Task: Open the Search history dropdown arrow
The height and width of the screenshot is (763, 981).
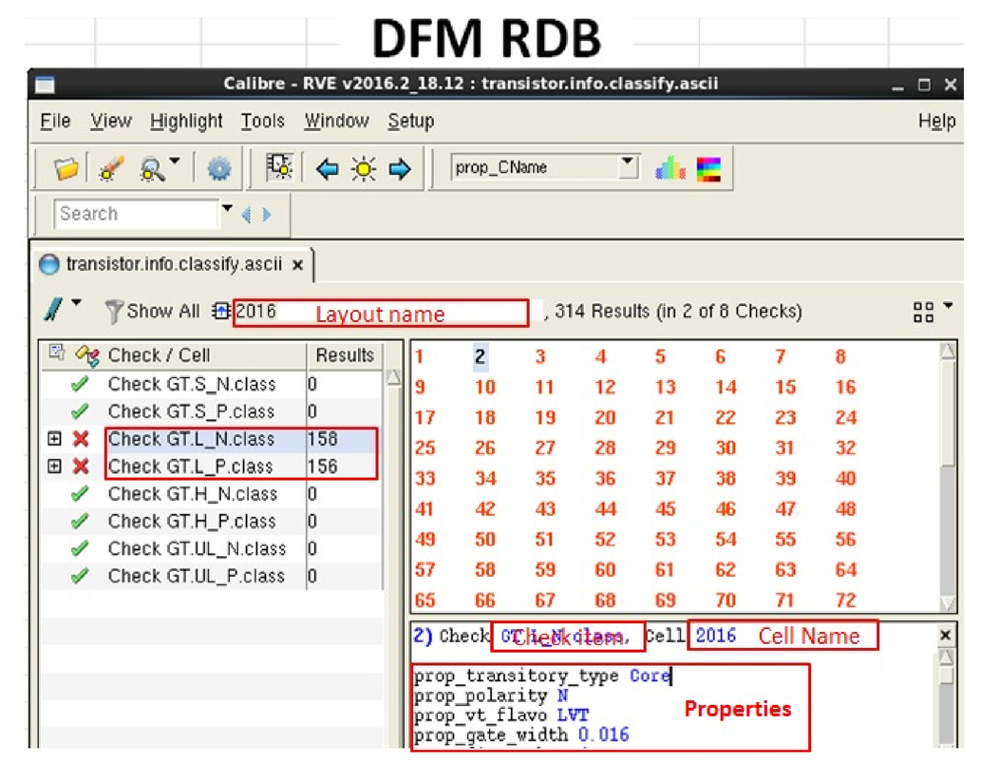Action: point(227,209)
